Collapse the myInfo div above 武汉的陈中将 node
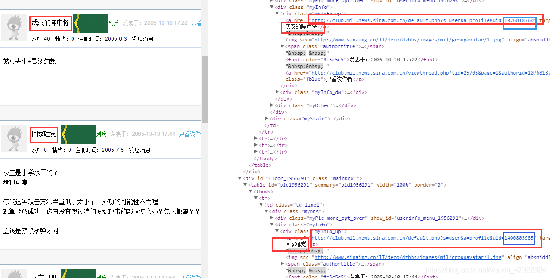The width and height of the screenshot is (550, 278). pos(272,7)
